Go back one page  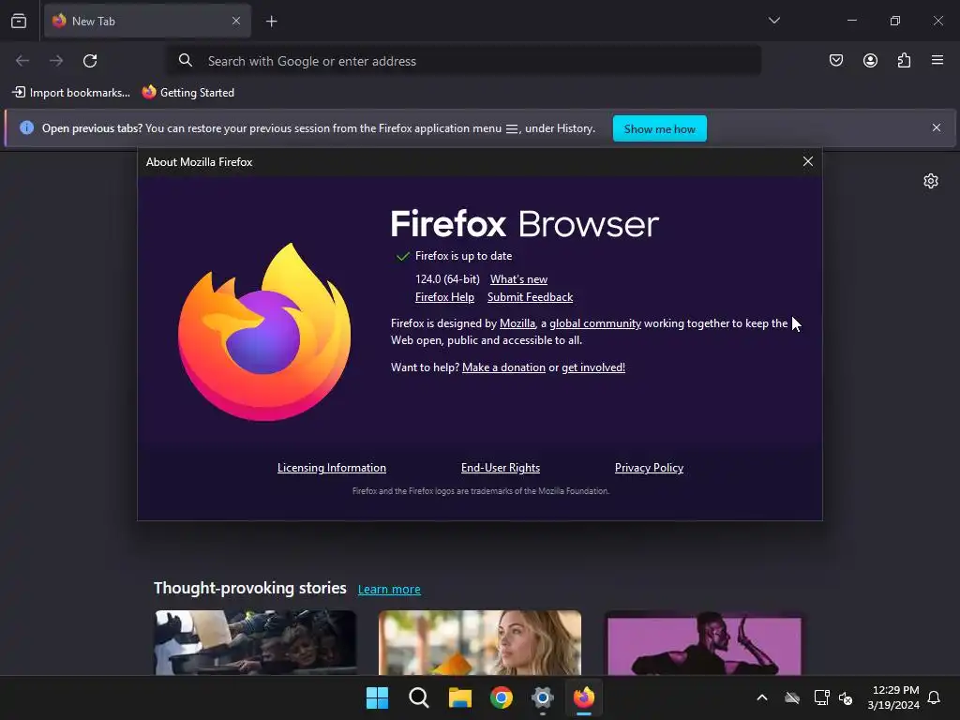click(22, 61)
